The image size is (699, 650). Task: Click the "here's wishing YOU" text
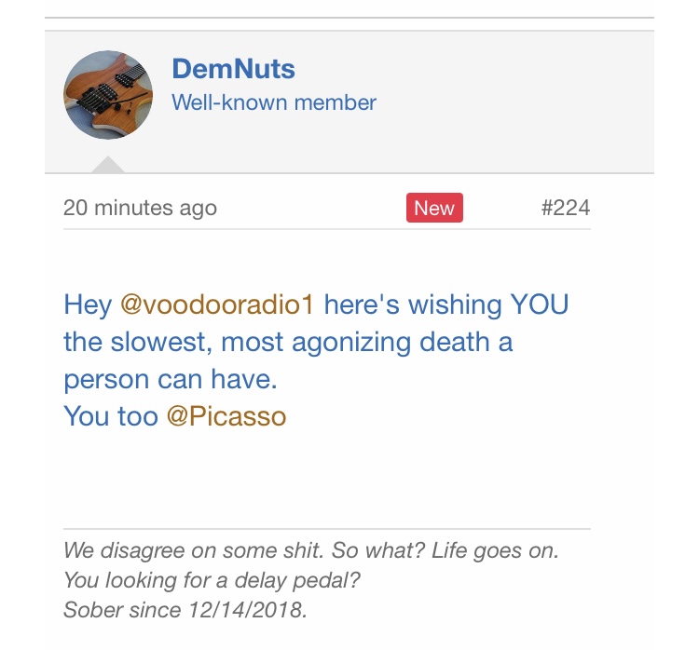[445, 305]
